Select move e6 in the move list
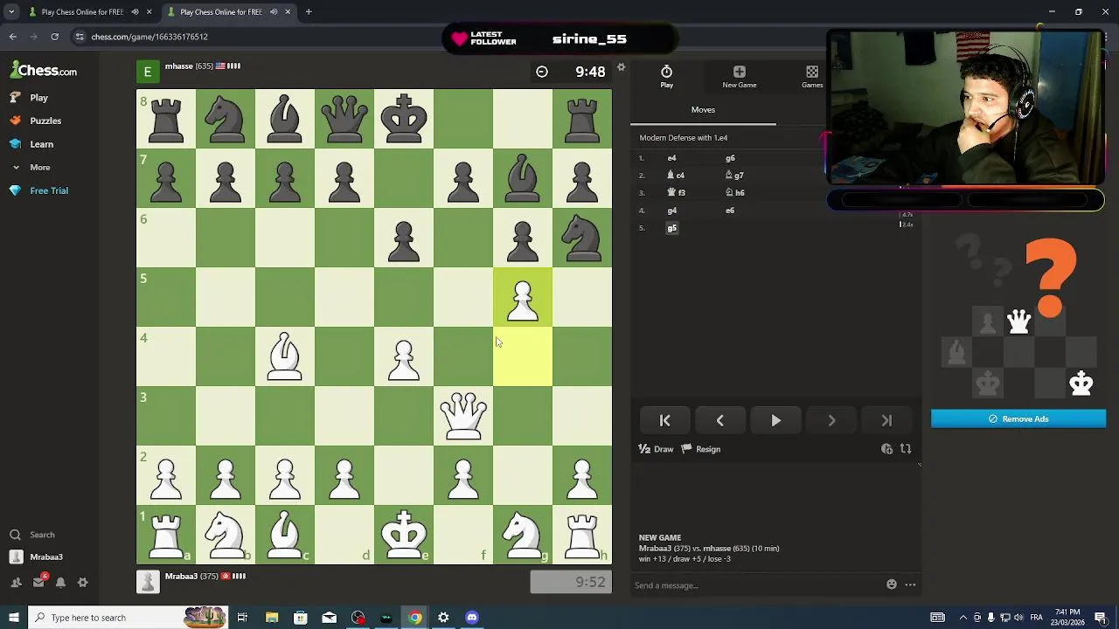Image resolution: width=1119 pixels, height=629 pixels. click(730, 211)
